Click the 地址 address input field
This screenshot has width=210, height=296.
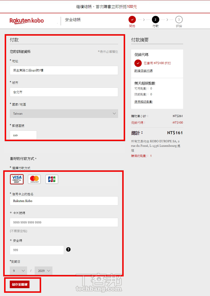click(x=64, y=70)
